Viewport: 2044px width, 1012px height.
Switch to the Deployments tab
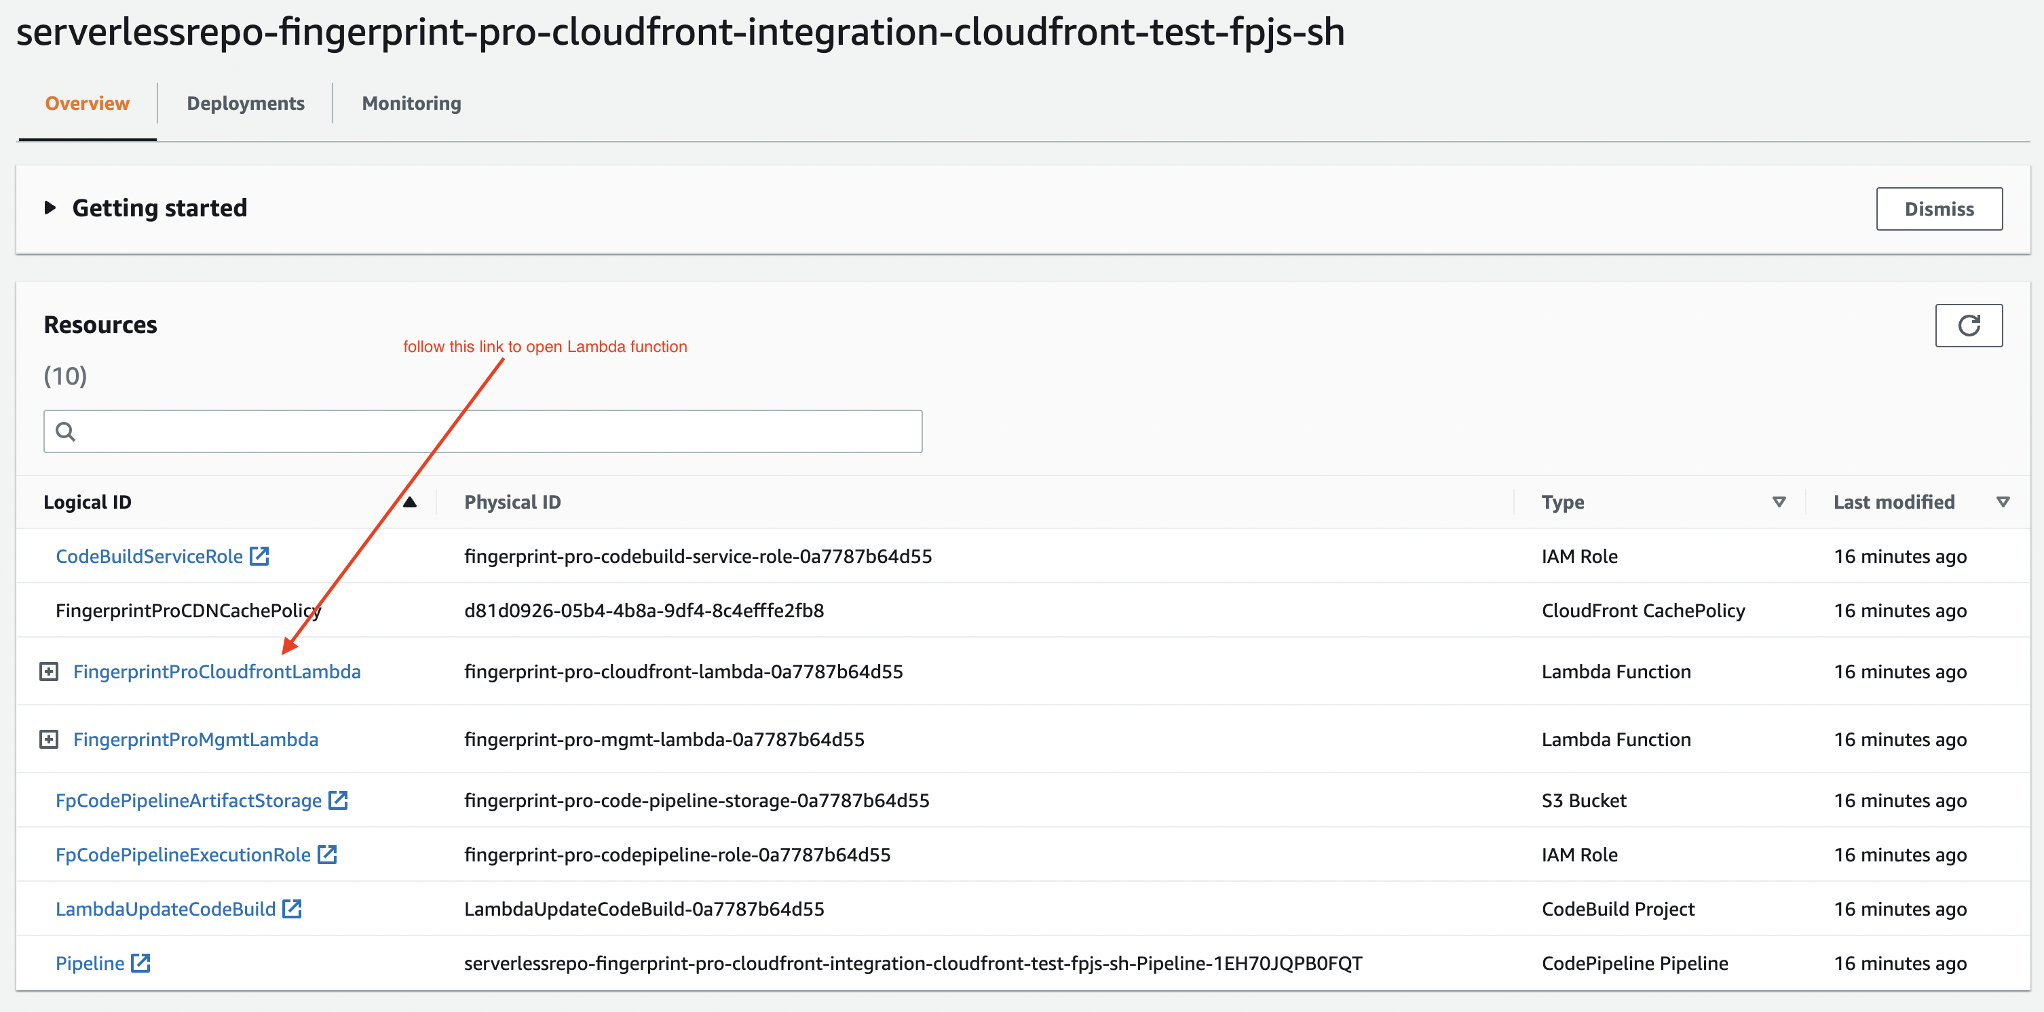coord(245,103)
